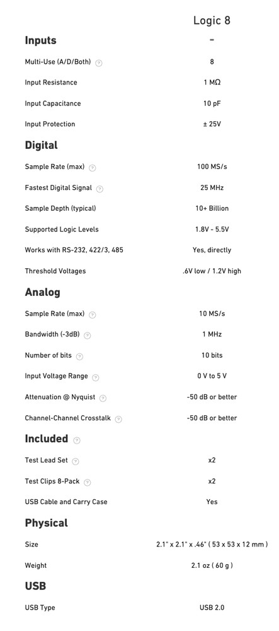Open help icon beside Number of bits
This screenshot has width=279, height=631.
[79, 356]
